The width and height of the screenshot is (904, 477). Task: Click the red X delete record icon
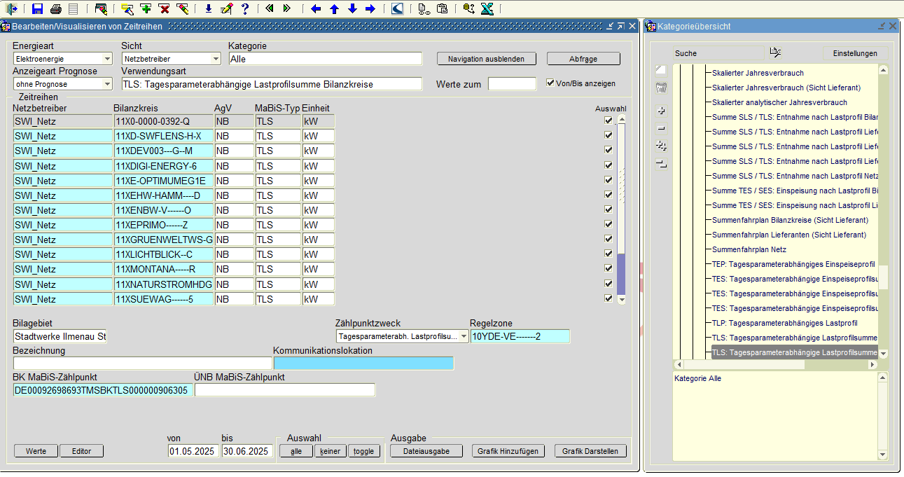point(164,9)
